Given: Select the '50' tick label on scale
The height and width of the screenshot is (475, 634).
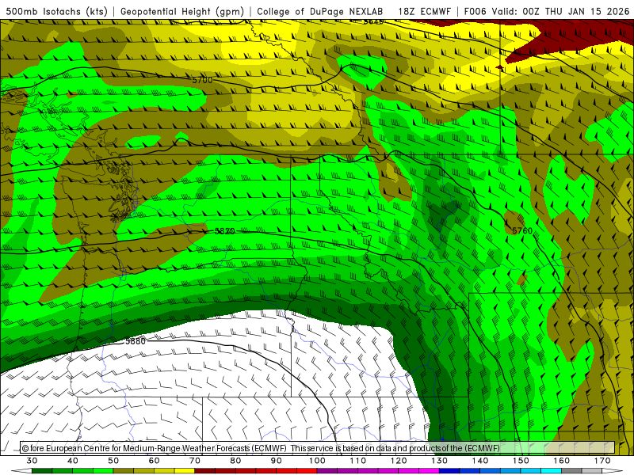Looking at the screenshot, I should tap(113, 461).
